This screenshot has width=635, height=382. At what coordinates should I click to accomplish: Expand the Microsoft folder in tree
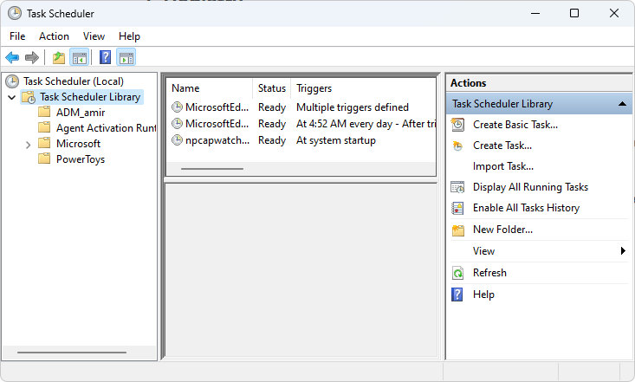[x=28, y=144]
